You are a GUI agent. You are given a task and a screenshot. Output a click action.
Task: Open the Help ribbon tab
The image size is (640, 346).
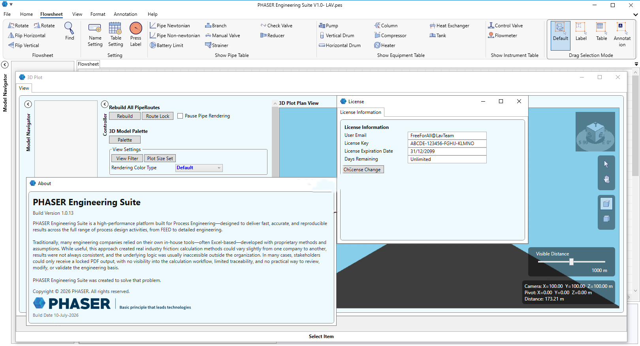(x=152, y=14)
